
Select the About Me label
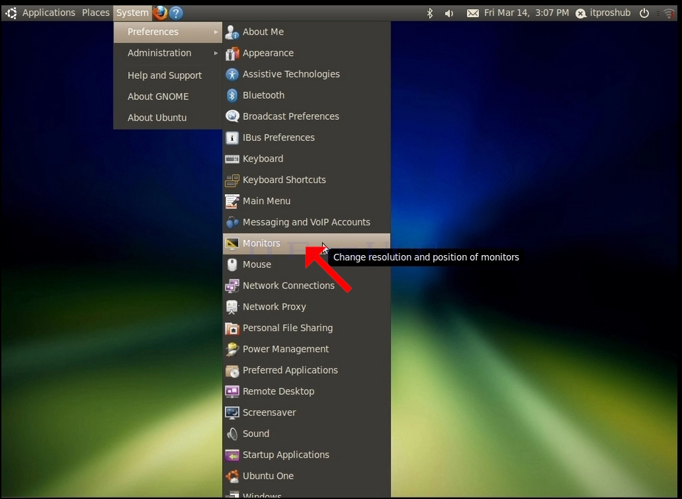pyautogui.click(x=263, y=32)
